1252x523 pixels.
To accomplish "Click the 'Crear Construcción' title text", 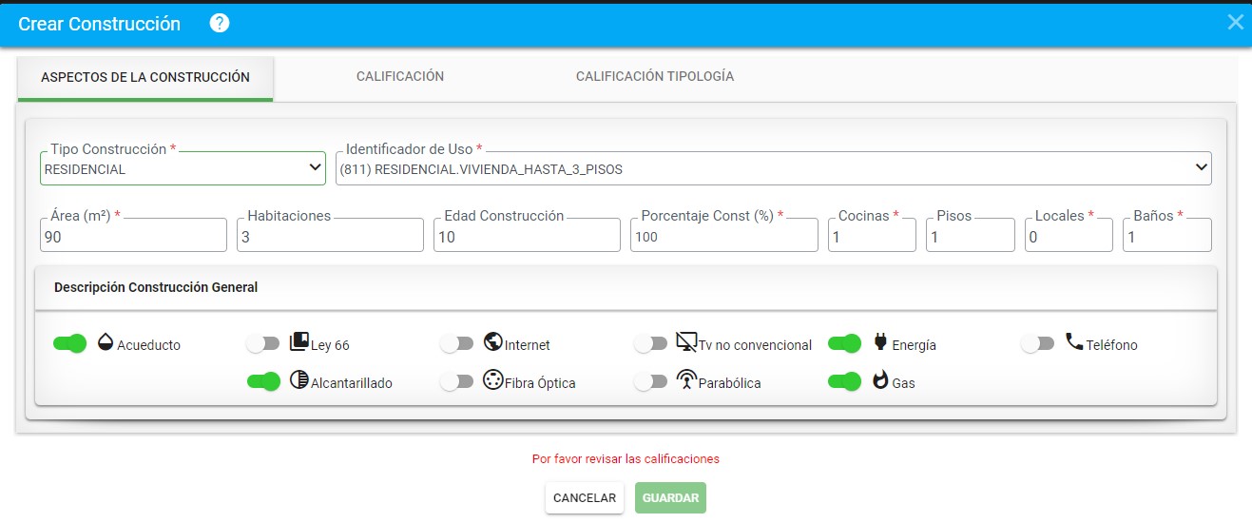I will coord(100,25).
